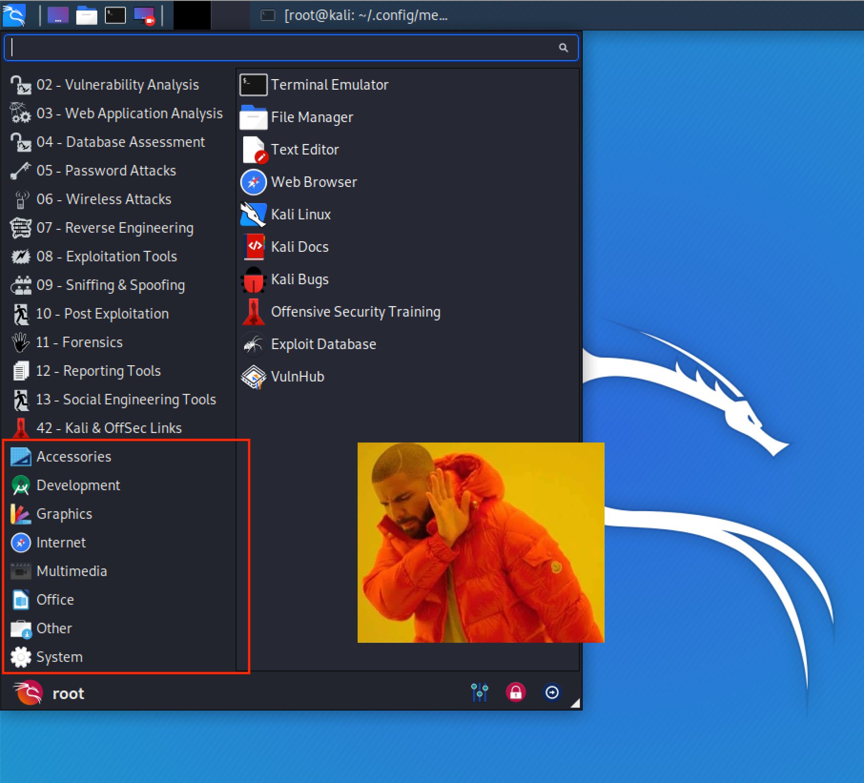Click the log out icon

552,692
